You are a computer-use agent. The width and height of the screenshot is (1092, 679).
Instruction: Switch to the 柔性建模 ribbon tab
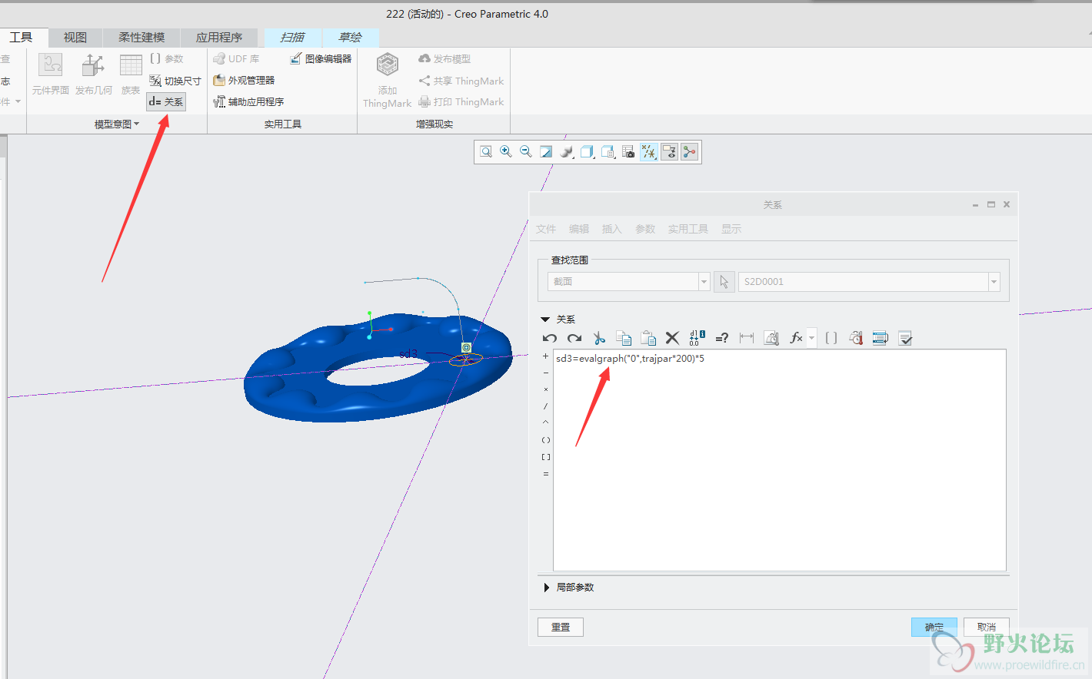coord(141,38)
